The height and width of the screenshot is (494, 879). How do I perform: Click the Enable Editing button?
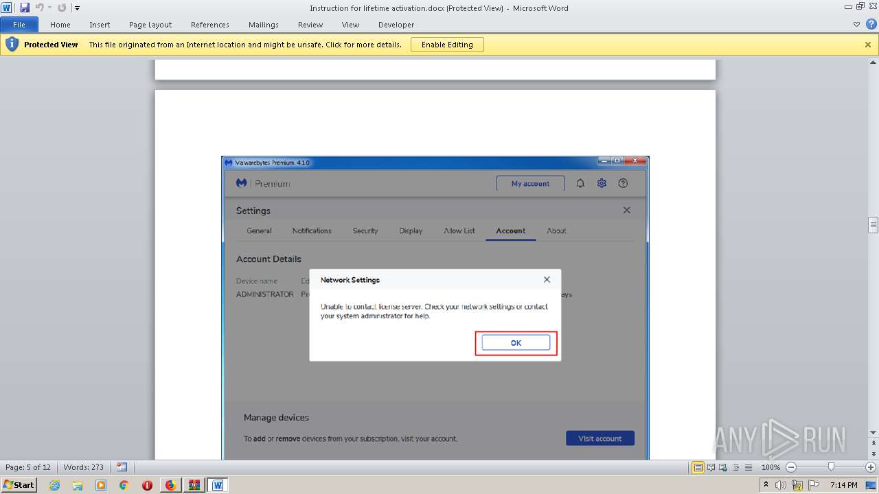pos(447,45)
